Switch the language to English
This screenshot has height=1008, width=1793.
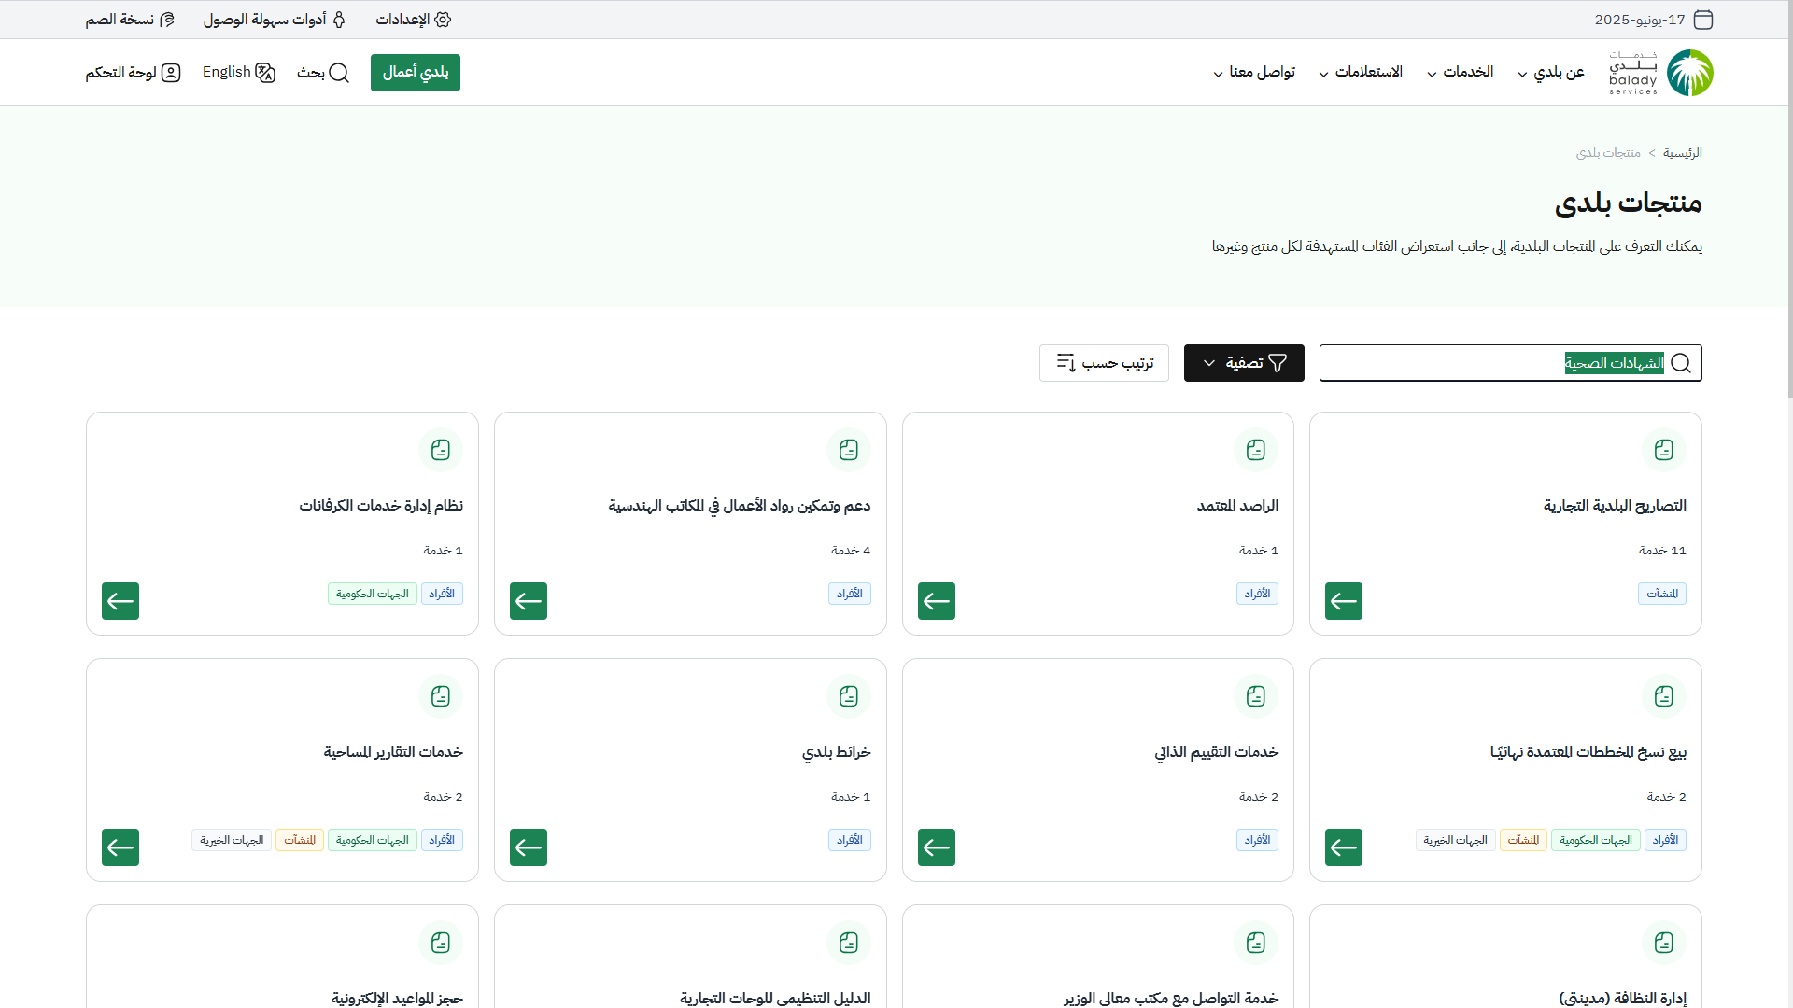coord(239,73)
